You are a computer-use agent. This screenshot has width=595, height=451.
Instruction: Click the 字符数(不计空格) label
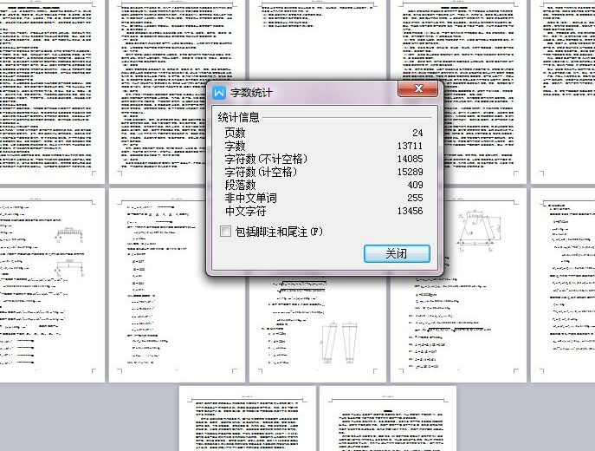tap(266, 159)
